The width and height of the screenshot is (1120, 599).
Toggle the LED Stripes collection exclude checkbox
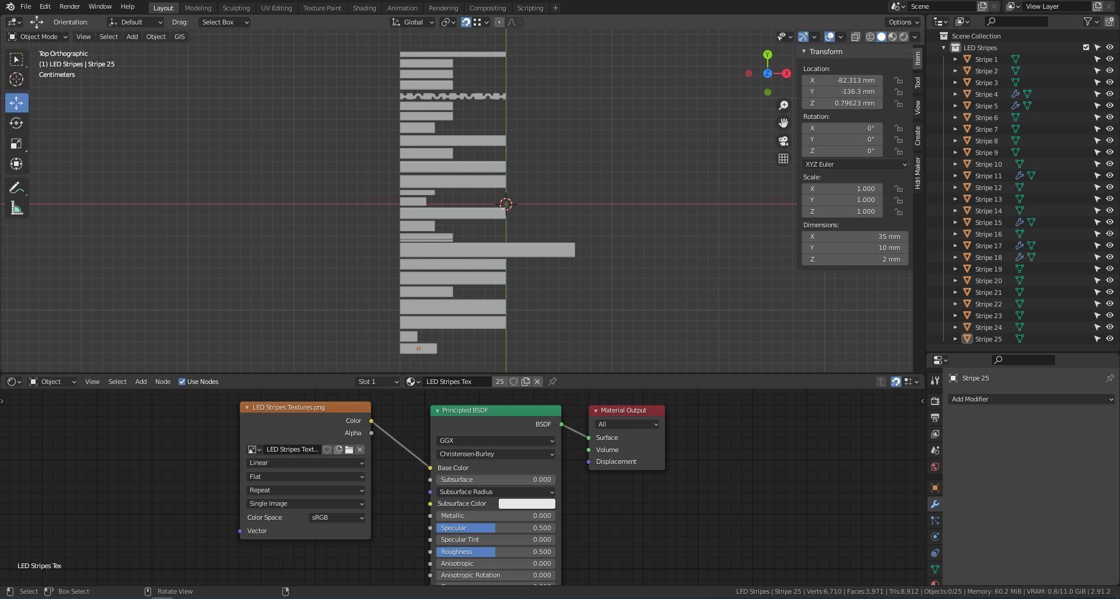(1086, 48)
